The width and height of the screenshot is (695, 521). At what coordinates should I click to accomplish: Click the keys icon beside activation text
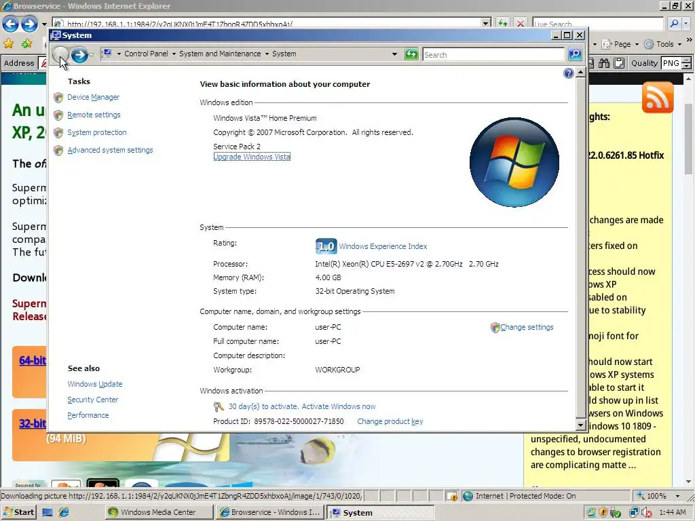[218, 406]
